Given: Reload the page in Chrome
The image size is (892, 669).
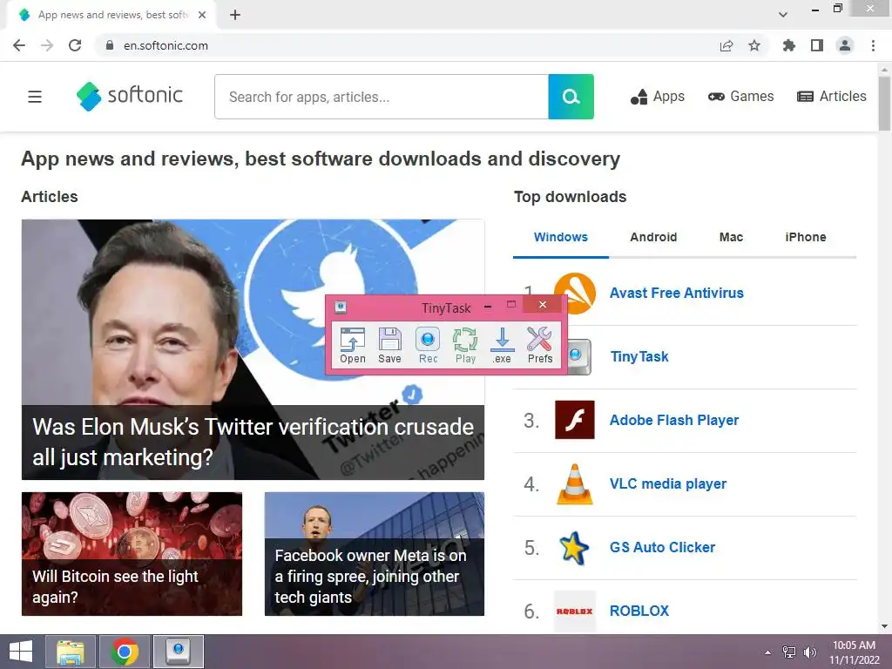Looking at the screenshot, I should tap(75, 45).
